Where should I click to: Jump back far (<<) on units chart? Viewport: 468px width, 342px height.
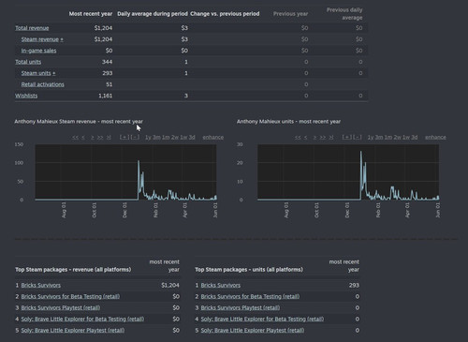[x=298, y=138]
